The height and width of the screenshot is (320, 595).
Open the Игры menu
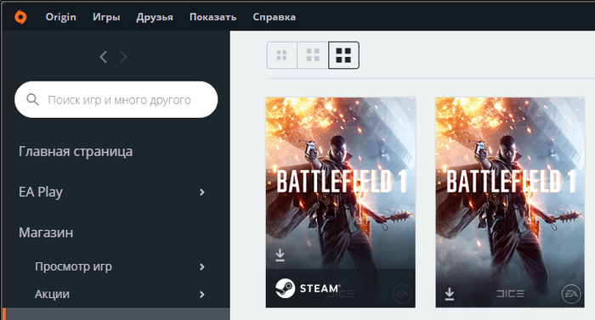tap(106, 17)
